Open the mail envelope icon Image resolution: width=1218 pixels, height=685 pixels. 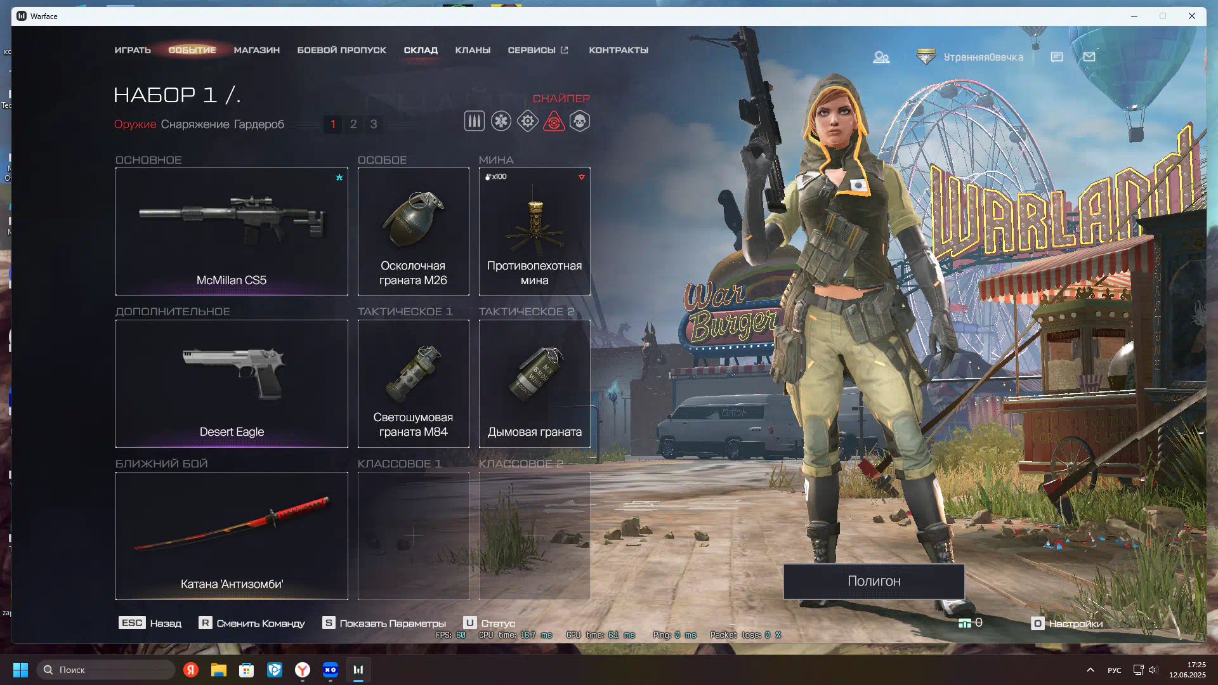(1089, 57)
